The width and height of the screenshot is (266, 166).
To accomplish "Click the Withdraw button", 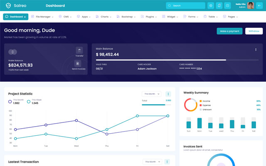I will (254, 31).
